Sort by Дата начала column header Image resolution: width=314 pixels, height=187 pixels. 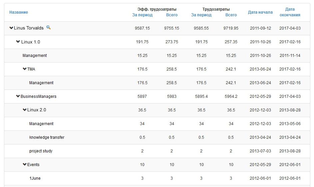tap(260, 12)
